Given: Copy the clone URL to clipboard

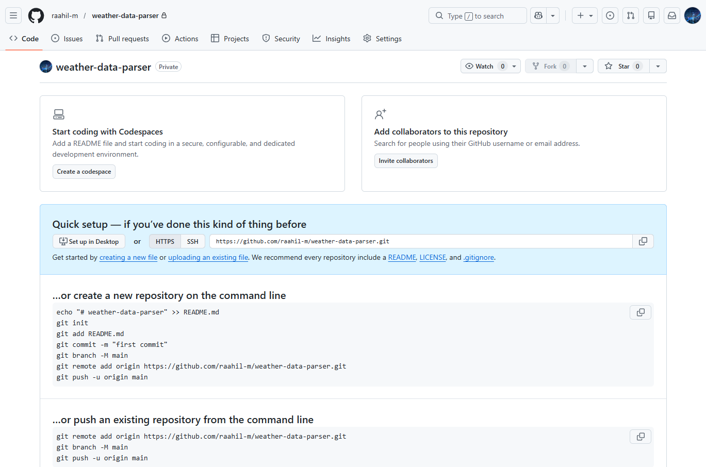Looking at the screenshot, I should [x=643, y=241].
